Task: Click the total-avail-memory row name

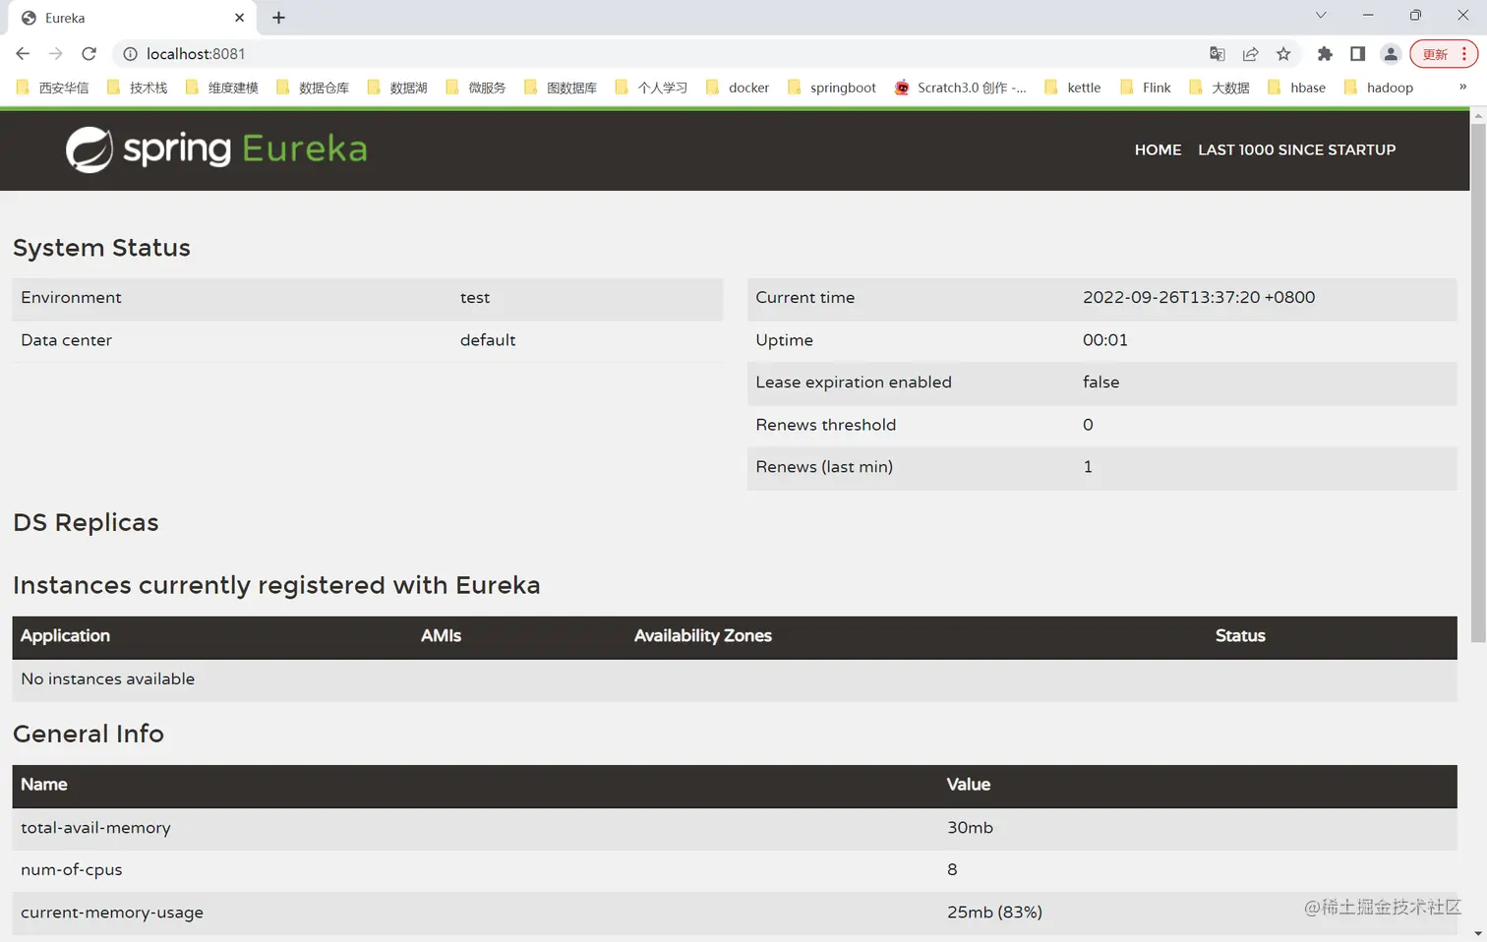Action: (95, 828)
